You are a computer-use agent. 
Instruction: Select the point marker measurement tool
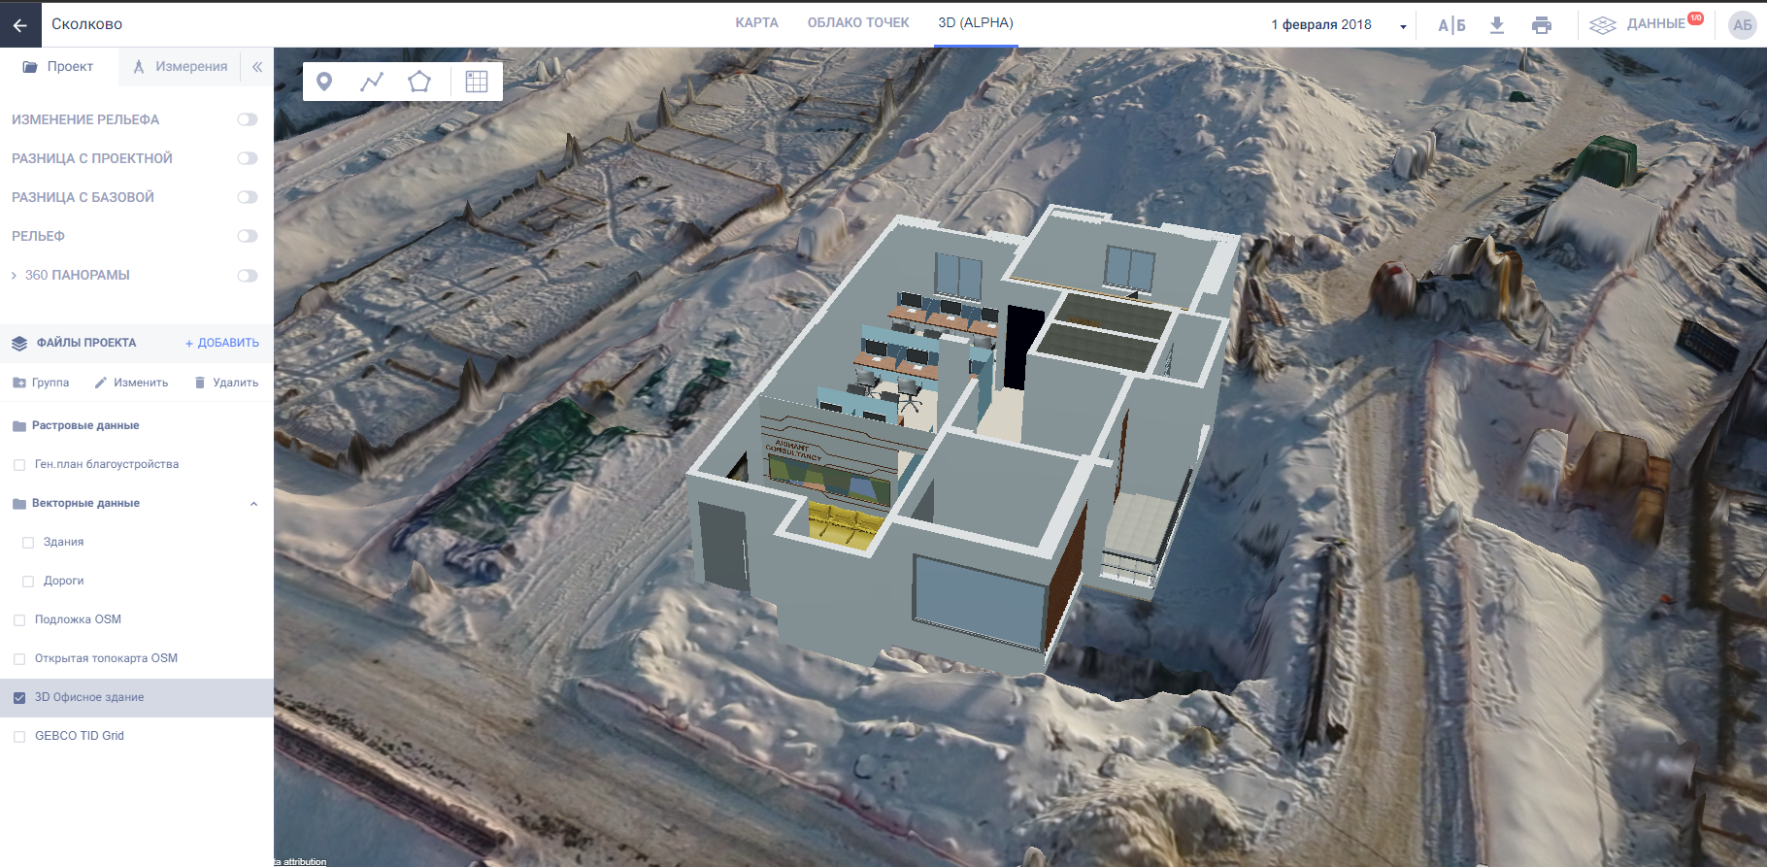(324, 82)
